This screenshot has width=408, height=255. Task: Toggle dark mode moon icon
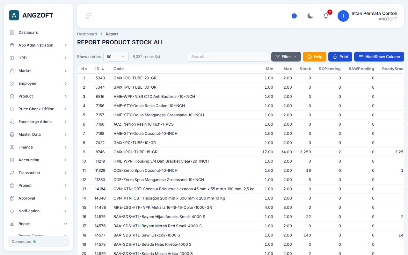tap(310, 16)
